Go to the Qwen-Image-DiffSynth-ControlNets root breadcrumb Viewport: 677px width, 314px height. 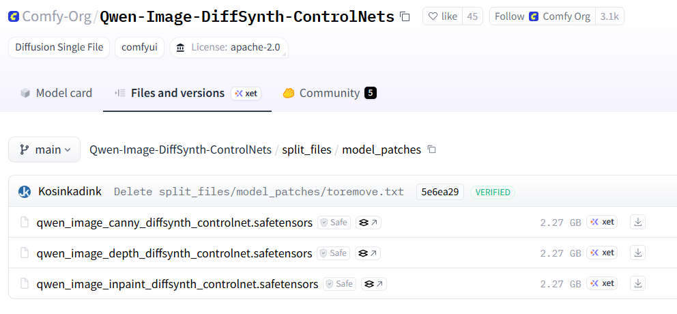(180, 150)
